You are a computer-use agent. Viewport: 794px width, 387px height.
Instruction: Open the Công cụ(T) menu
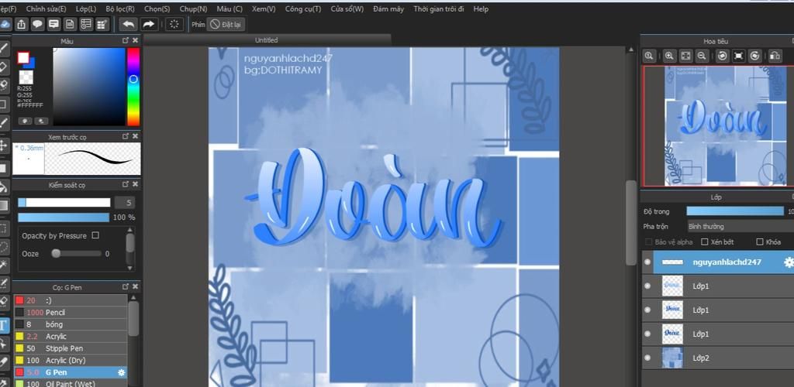click(x=303, y=9)
